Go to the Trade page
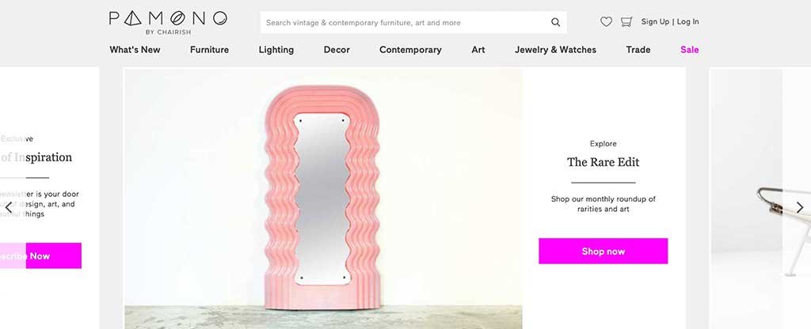This screenshot has height=329, width=811. coord(638,50)
